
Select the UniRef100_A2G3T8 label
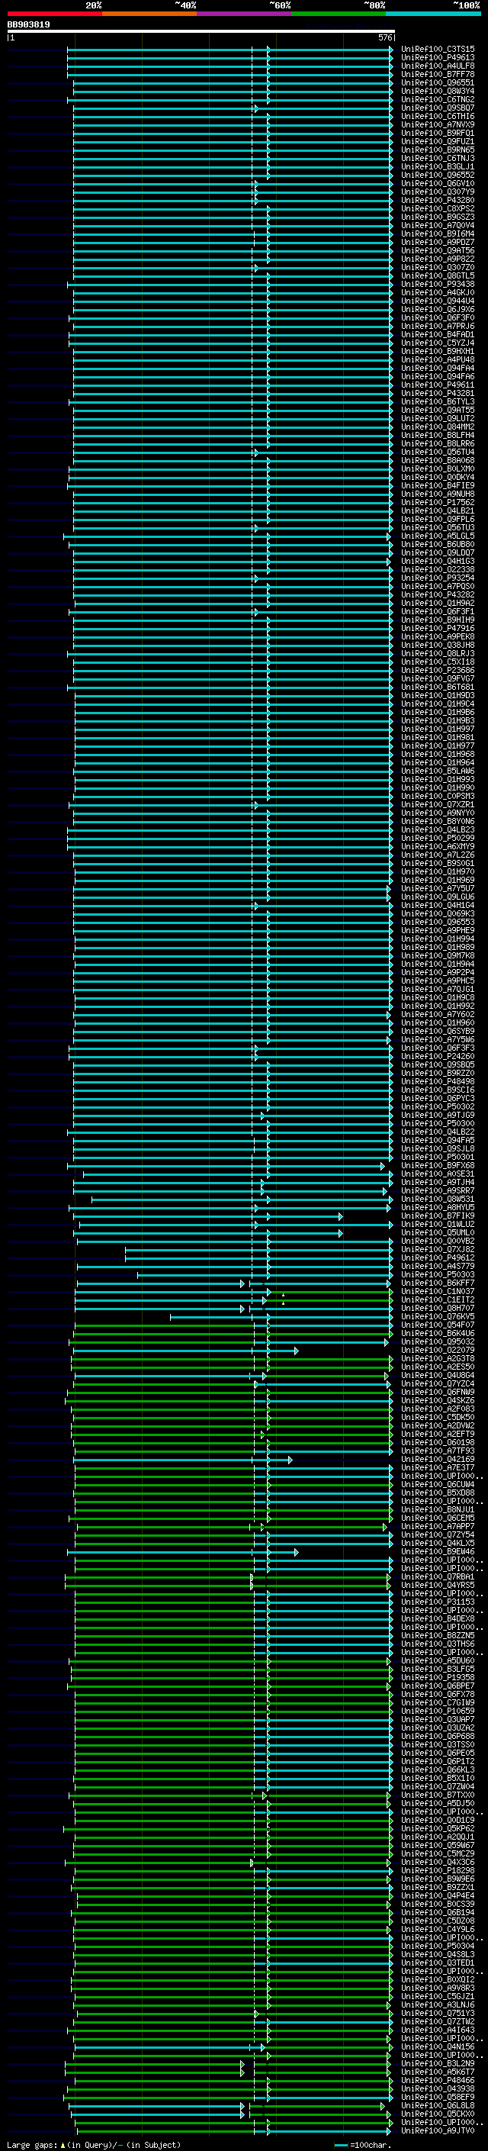(x=438, y=1358)
